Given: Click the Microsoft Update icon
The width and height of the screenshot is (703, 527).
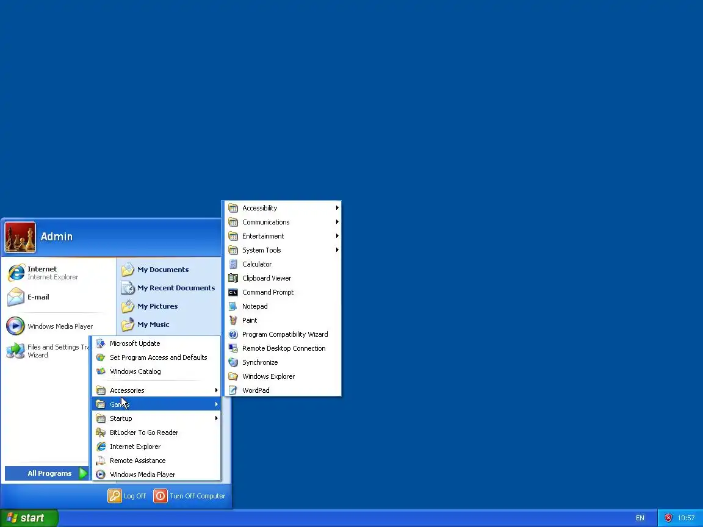Looking at the screenshot, I should [101, 344].
